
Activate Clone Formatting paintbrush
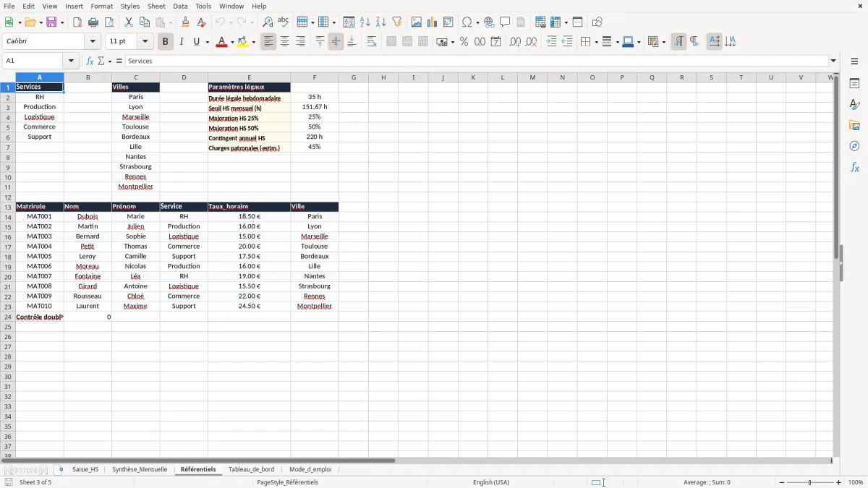tap(186, 22)
